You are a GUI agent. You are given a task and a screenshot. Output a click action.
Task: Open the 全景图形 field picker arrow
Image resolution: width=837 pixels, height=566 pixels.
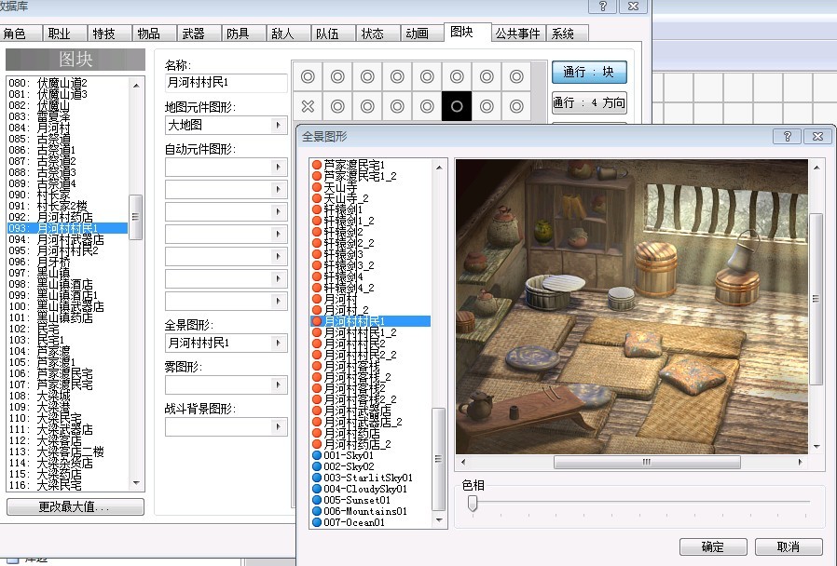(278, 343)
